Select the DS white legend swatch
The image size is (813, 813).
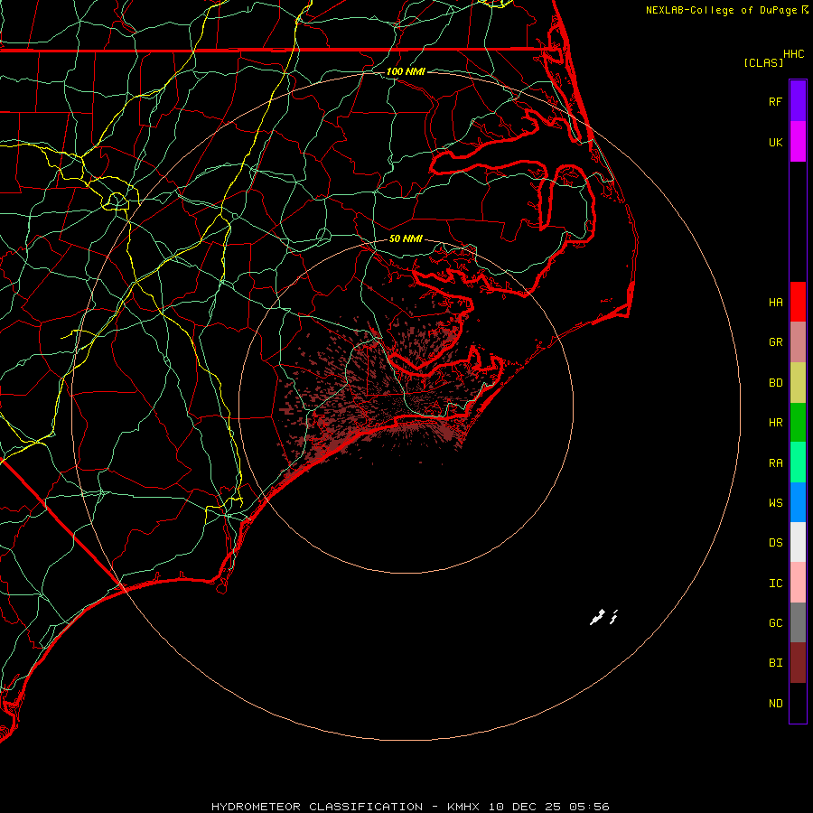point(798,542)
